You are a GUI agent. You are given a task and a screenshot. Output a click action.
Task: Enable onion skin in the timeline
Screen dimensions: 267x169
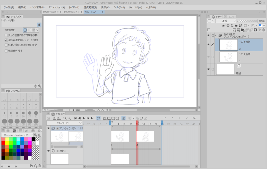[x=123, y=118]
